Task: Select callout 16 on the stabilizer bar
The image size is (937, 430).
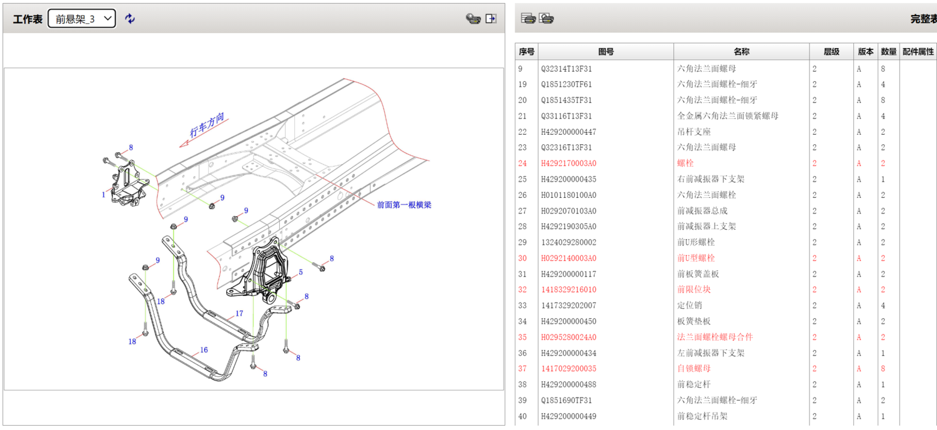Action: tap(204, 350)
